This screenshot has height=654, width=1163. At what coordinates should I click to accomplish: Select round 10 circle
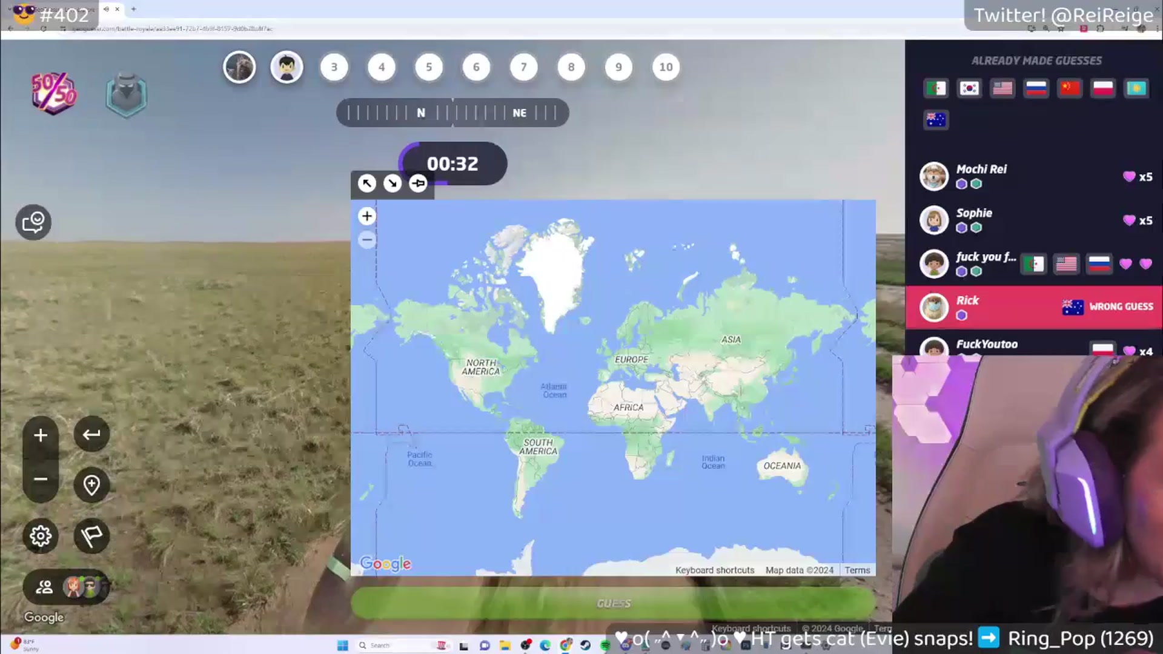pos(666,67)
